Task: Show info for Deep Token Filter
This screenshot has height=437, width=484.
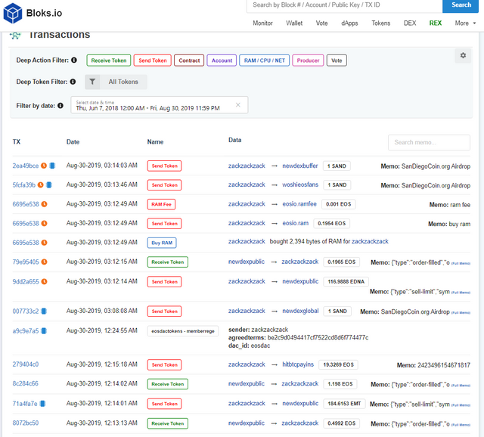Action: point(73,82)
